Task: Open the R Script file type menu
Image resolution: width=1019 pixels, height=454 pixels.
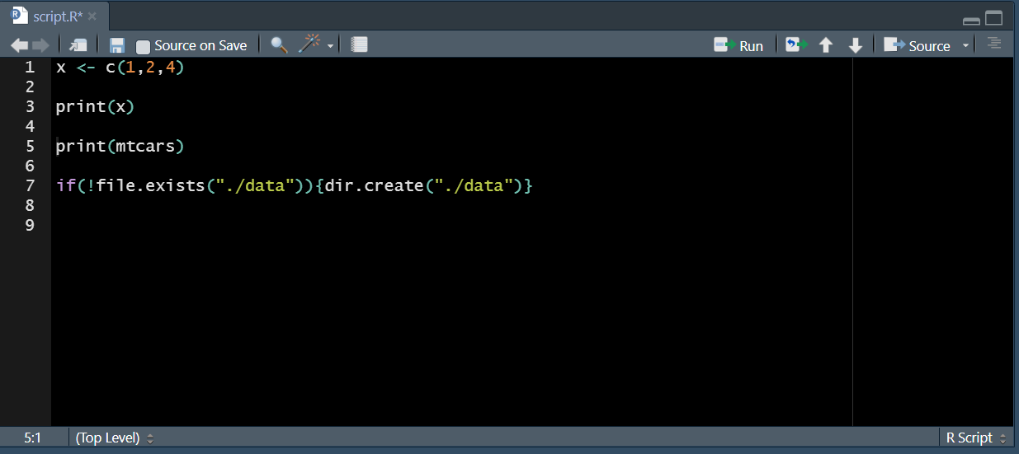Action: 976,438
